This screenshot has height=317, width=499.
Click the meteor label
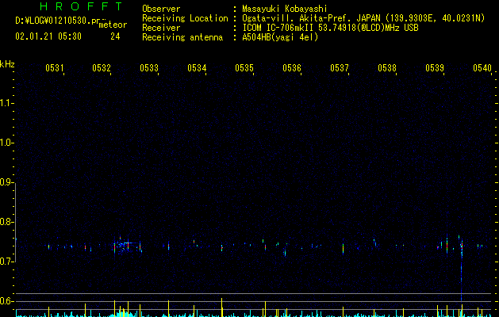pyautogui.click(x=113, y=25)
